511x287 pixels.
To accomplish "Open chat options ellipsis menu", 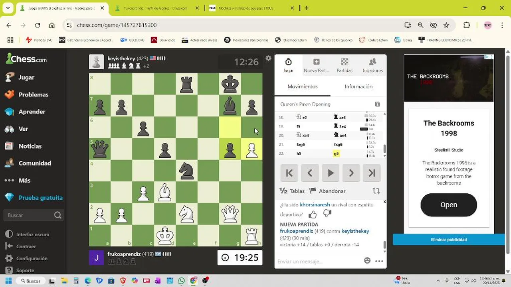I will pyautogui.click(x=379, y=261).
